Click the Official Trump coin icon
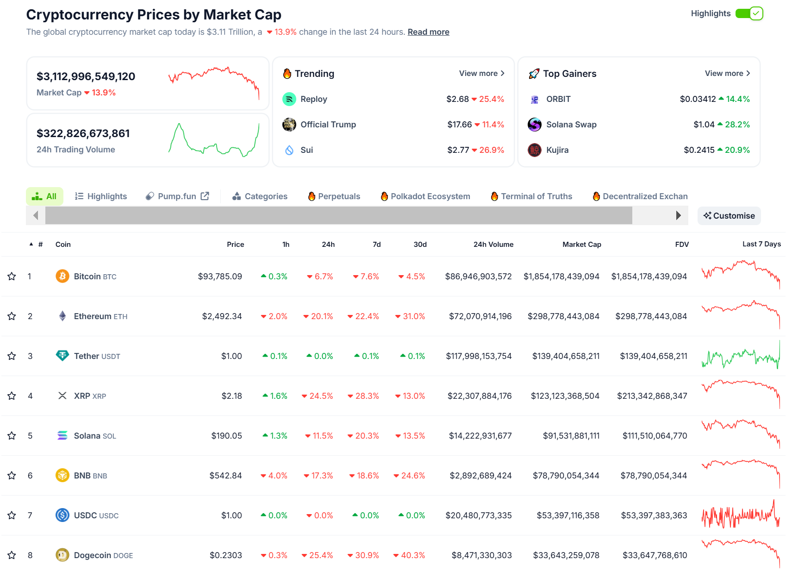Screen dimensions: 792x572 [289, 125]
